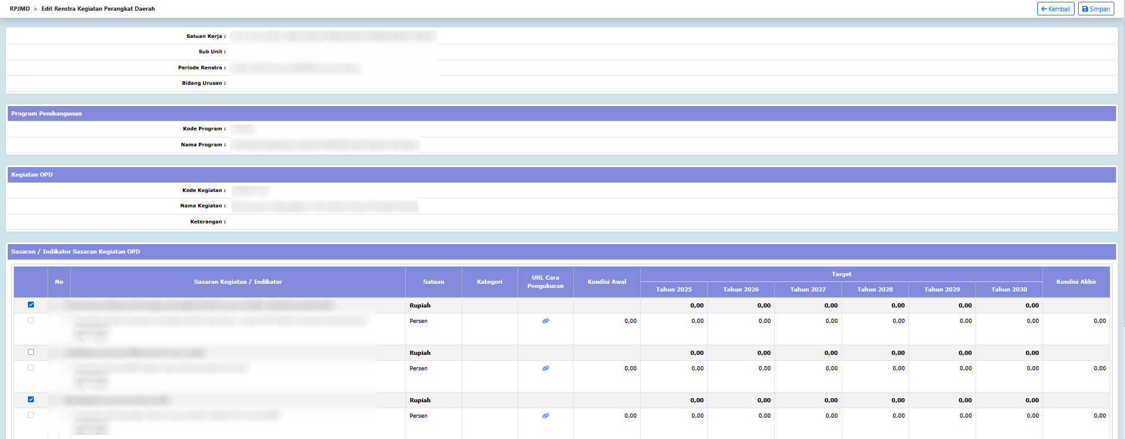Viewport: 1125px width, 439px height.
Task: Click Kondisi Akhir value in second Persen row
Action: pyautogui.click(x=1099, y=368)
